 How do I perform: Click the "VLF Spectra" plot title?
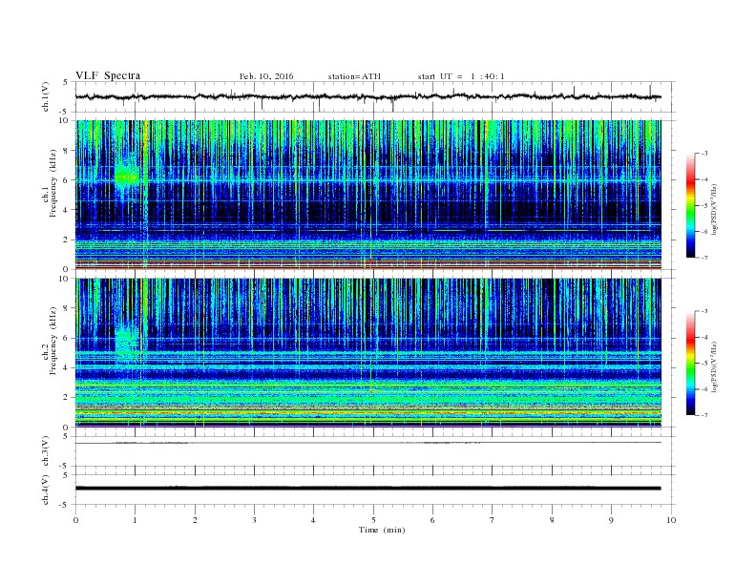point(108,75)
